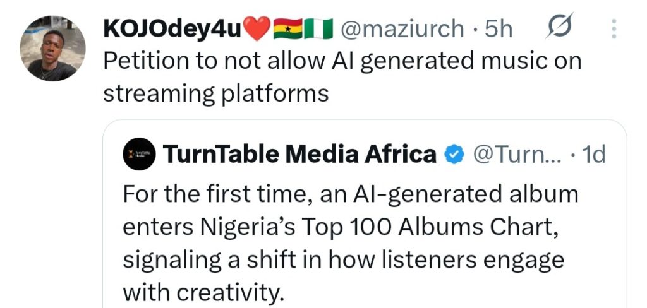Click the "Petition to not allow" text line
Viewport: 647px width, 308px height.
click(x=341, y=62)
